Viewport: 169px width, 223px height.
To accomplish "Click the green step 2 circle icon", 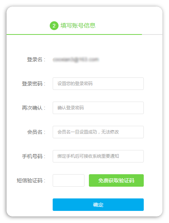I will point(54,26).
